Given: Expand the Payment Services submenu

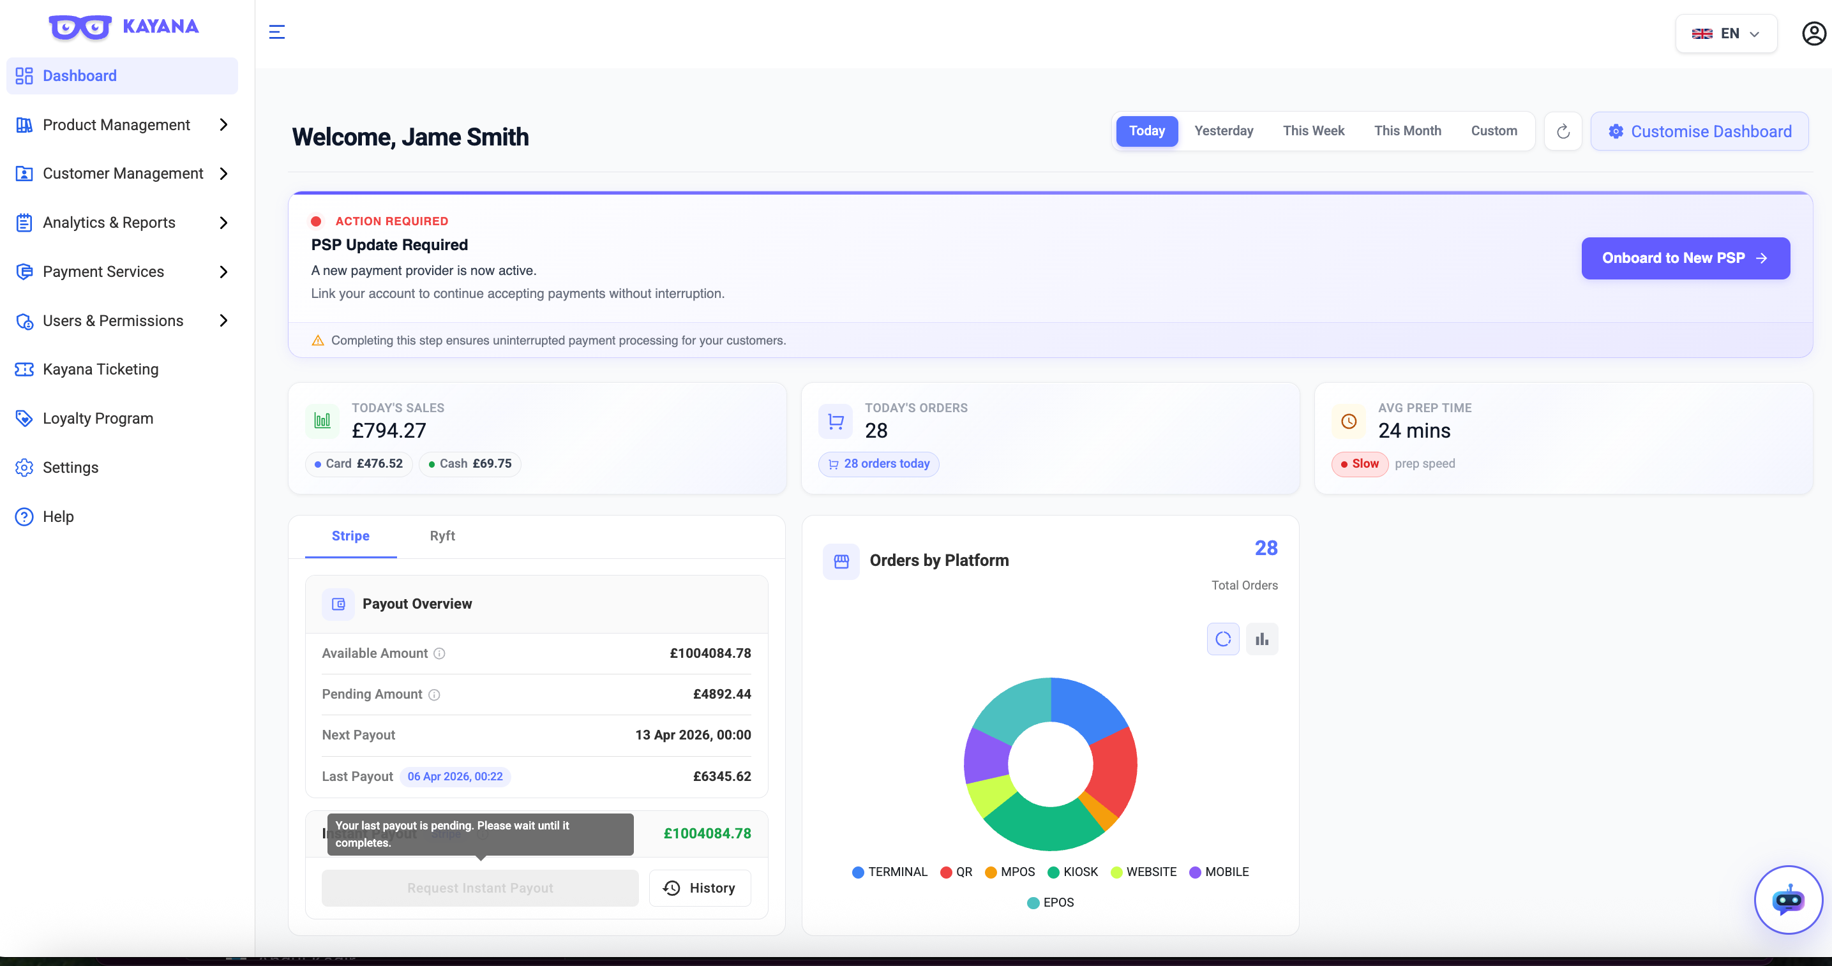Looking at the screenshot, I should [x=123, y=272].
